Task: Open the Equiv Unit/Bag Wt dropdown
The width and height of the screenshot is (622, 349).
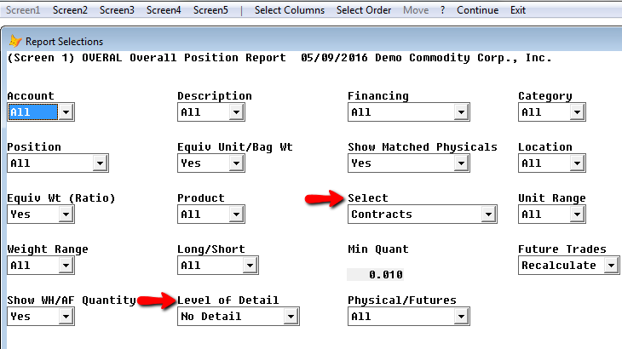Action: (236, 163)
